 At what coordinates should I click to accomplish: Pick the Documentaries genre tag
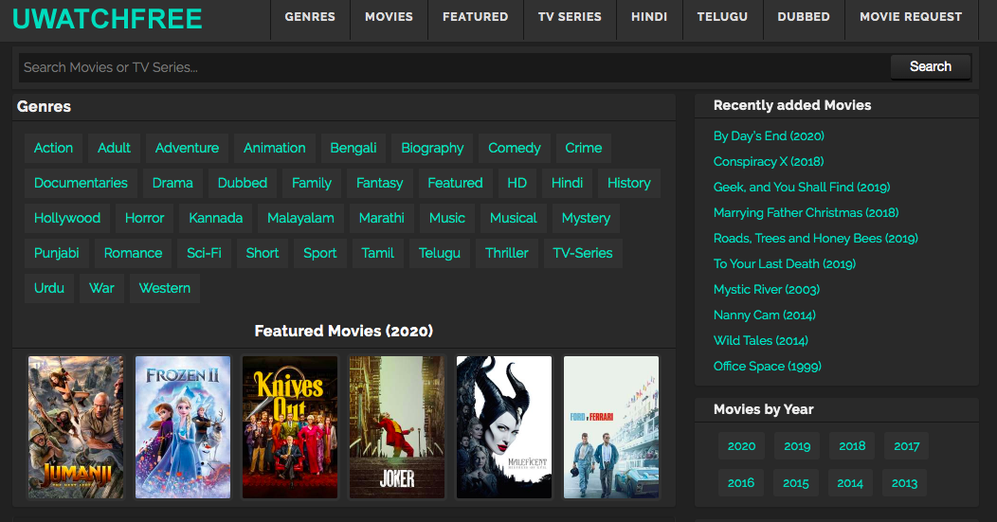81,183
